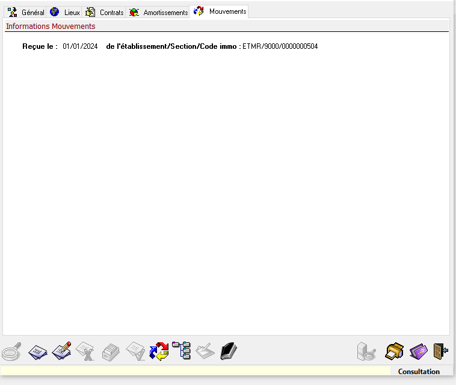Open the Lieux tab
Screen dimensions: 456x385
pos(65,12)
